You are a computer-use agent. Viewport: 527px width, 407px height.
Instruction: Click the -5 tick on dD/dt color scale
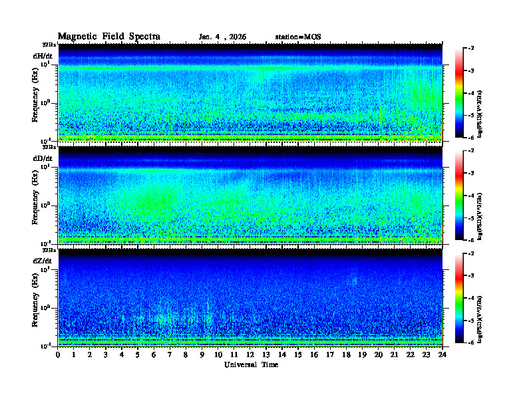click(x=471, y=218)
